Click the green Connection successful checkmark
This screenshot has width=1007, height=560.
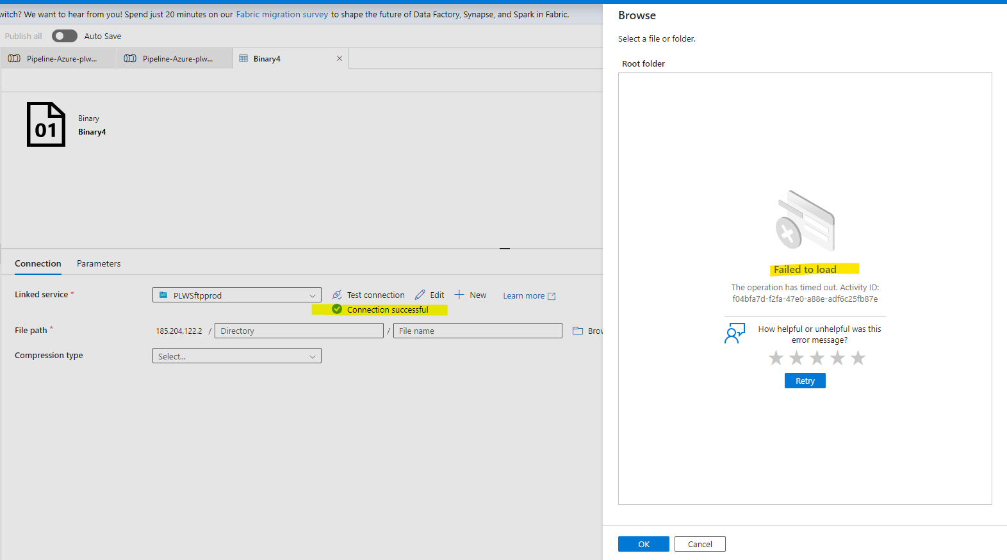coord(337,309)
